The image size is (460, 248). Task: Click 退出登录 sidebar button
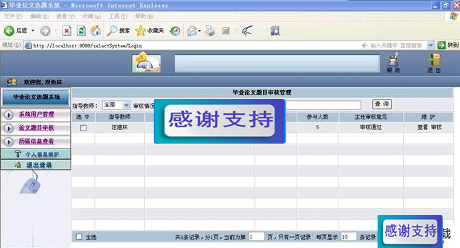click(36, 165)
